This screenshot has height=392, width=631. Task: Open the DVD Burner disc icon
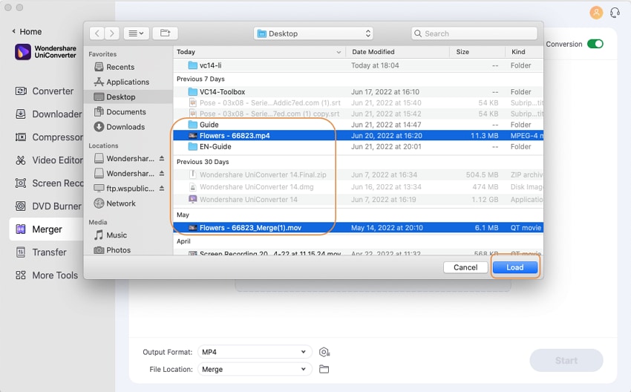coord(21,206)
